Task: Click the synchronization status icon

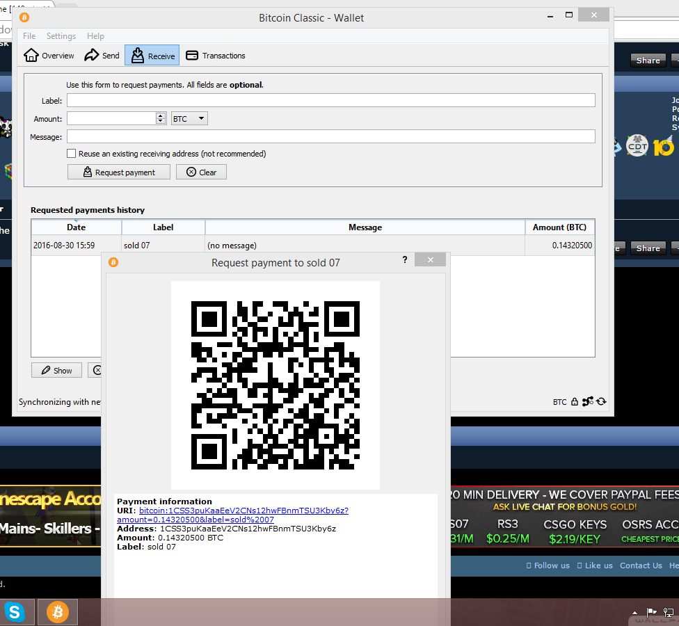Action: click(x=601, y=402)
